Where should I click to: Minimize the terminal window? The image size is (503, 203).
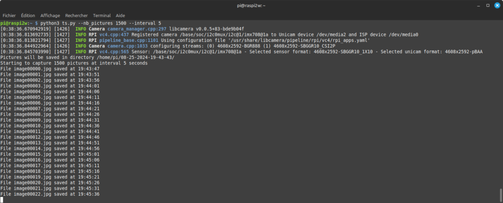tap(478, 5)
